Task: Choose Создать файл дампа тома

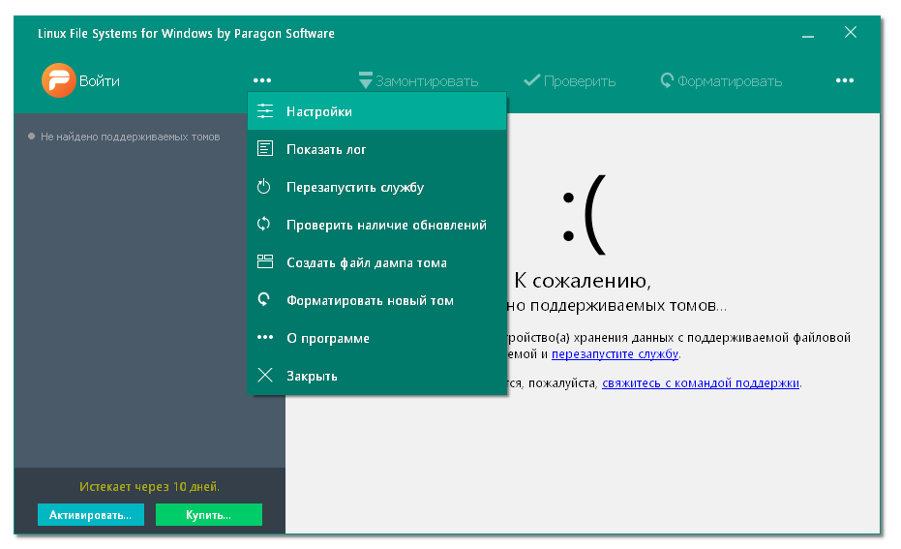Action: (x=377, y=262)
